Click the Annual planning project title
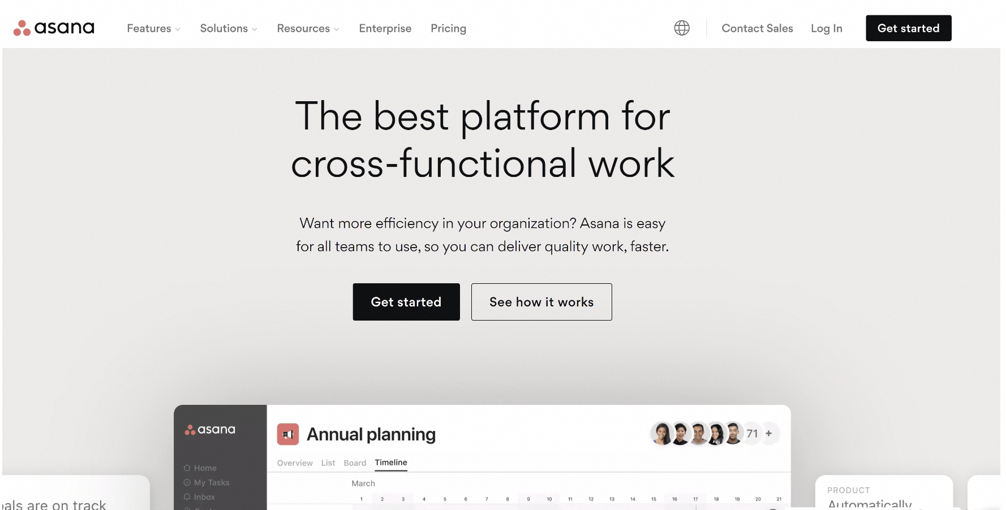The height and width of the screenshot is (510, 1006). coord(371,434)
